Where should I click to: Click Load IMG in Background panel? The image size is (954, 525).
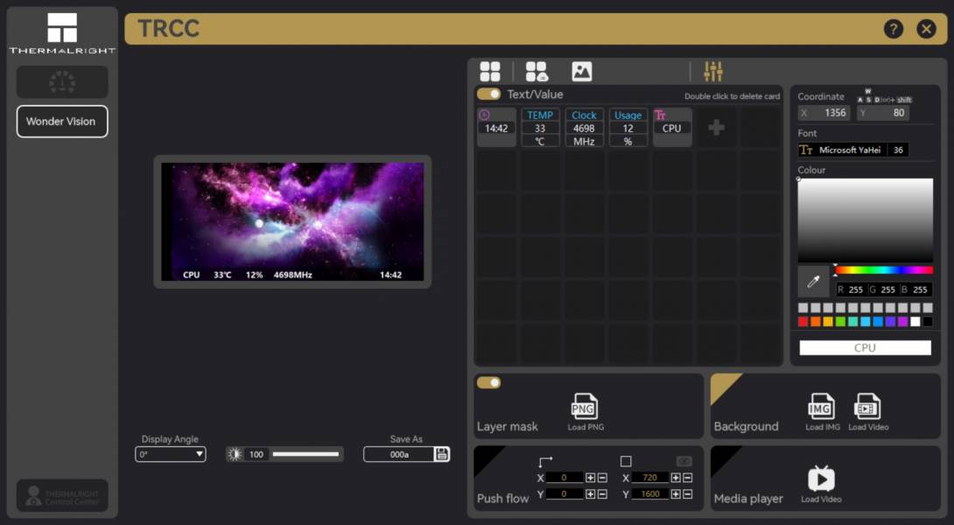pyautogui.click(x=821, y=407)
